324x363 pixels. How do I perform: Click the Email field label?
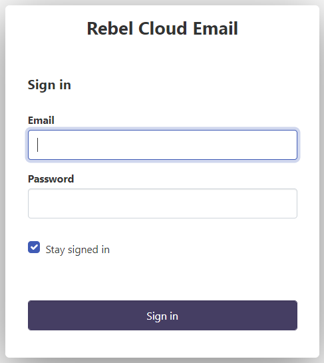(41, 121)
